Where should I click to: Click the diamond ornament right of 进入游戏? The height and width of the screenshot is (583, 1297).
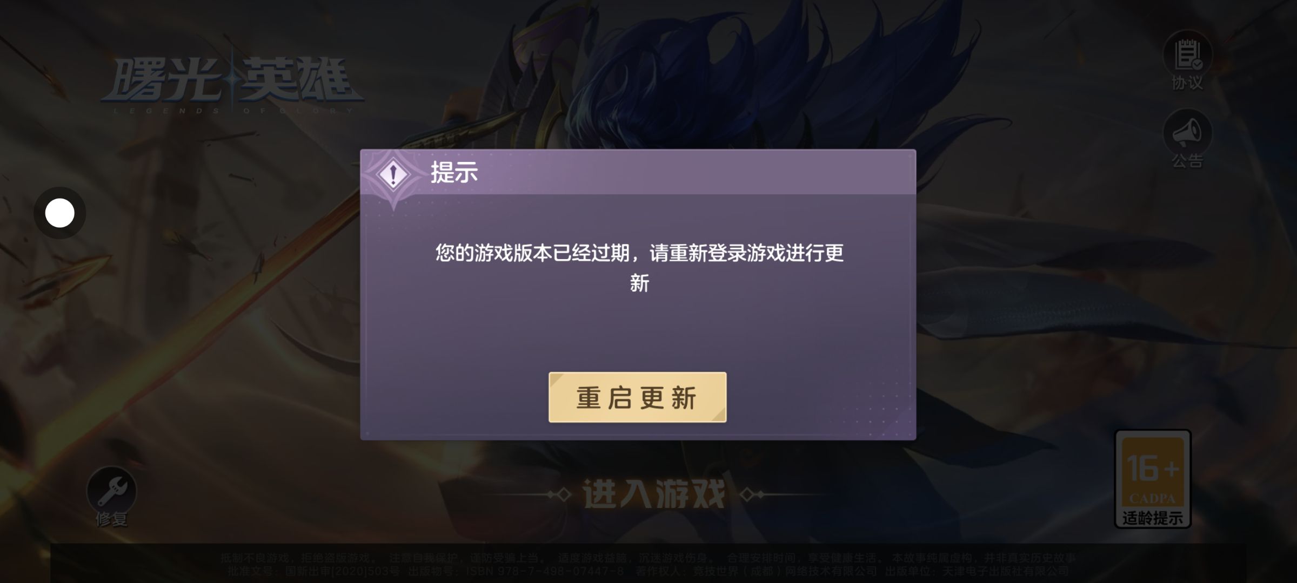[x=752, y=494]
